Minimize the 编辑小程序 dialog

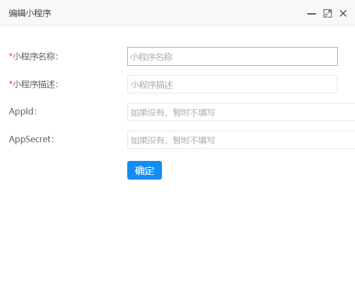pos(312,13)
